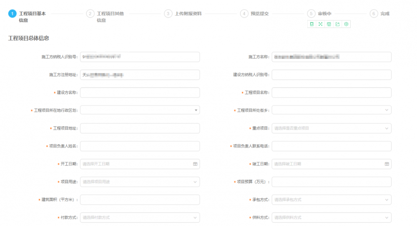Click the 项目预算（万元） input field
Screen dimensions: 417x226
tap(332, 182)
